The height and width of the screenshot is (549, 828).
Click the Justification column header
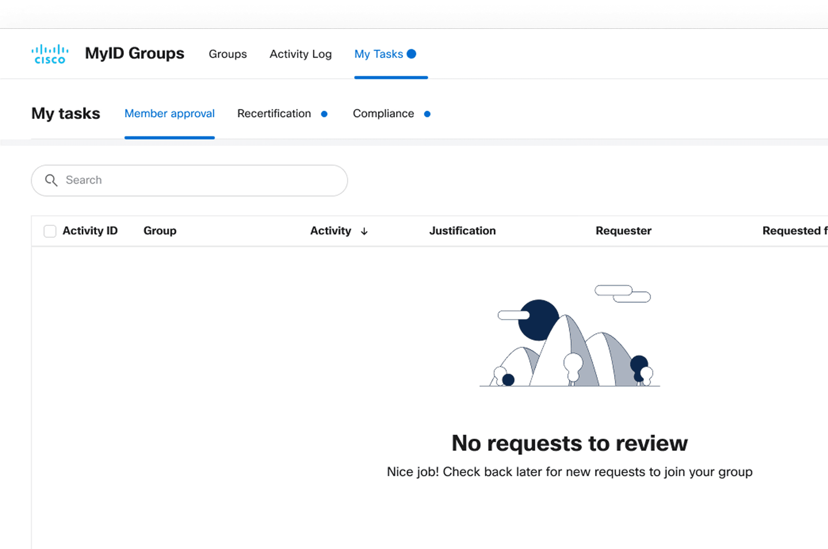point(462,231)
